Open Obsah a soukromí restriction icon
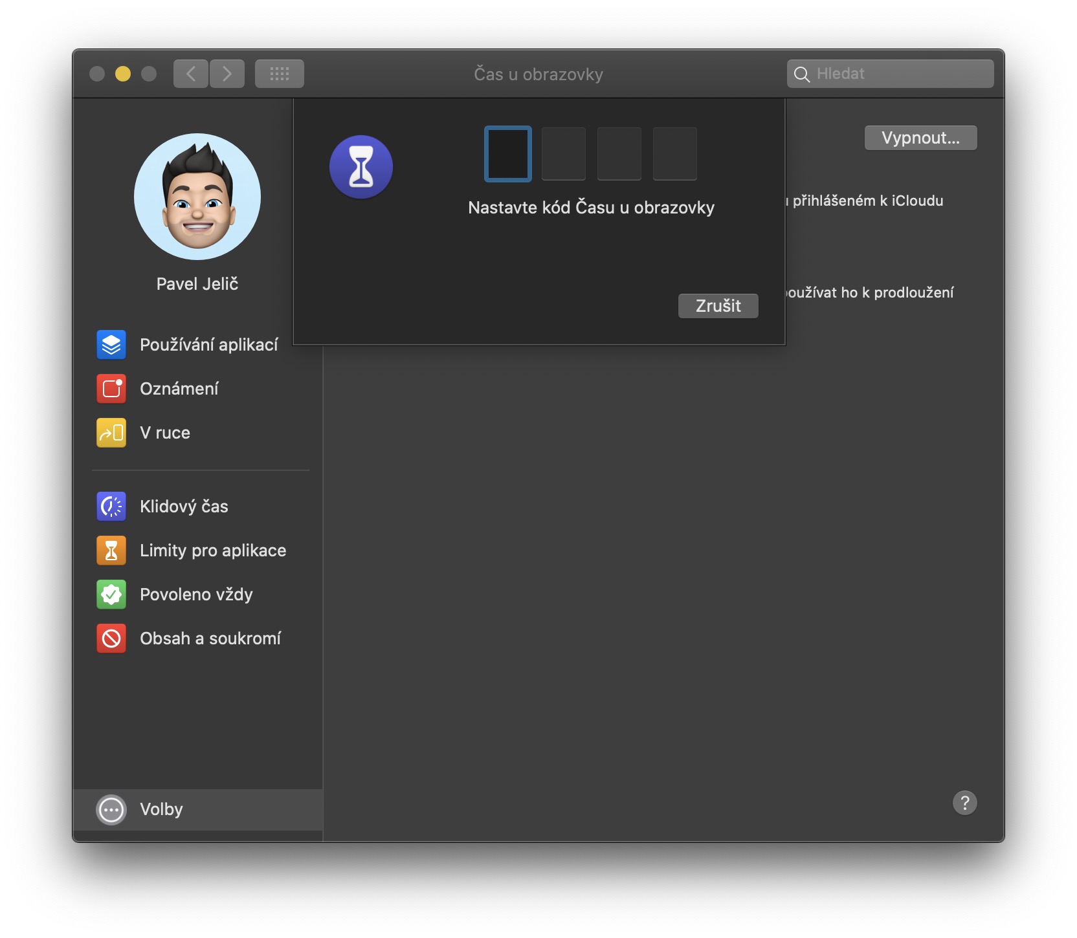The width and height of the screenshot is (1077, 938). 111,638
